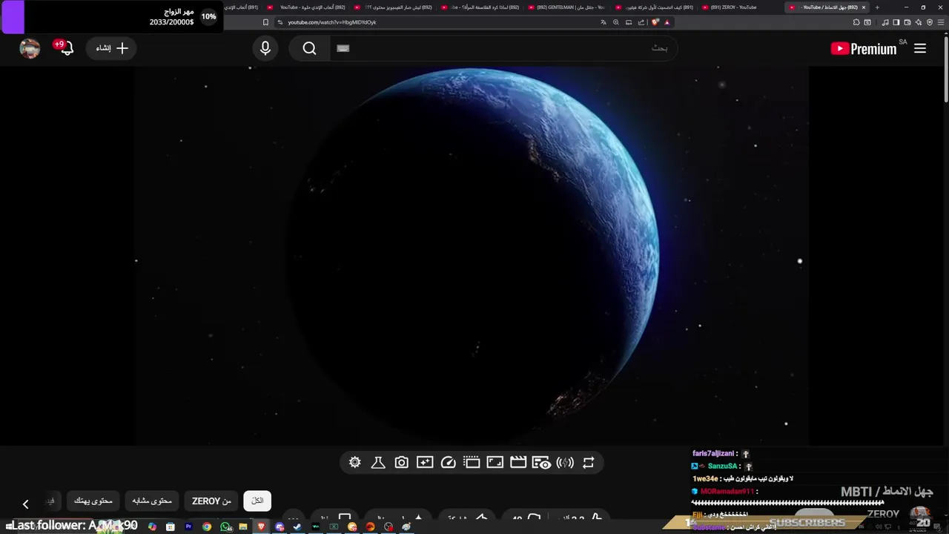949x534 pixels.
Task: Click the sound boost waves icon
Action: coord(565,463)
